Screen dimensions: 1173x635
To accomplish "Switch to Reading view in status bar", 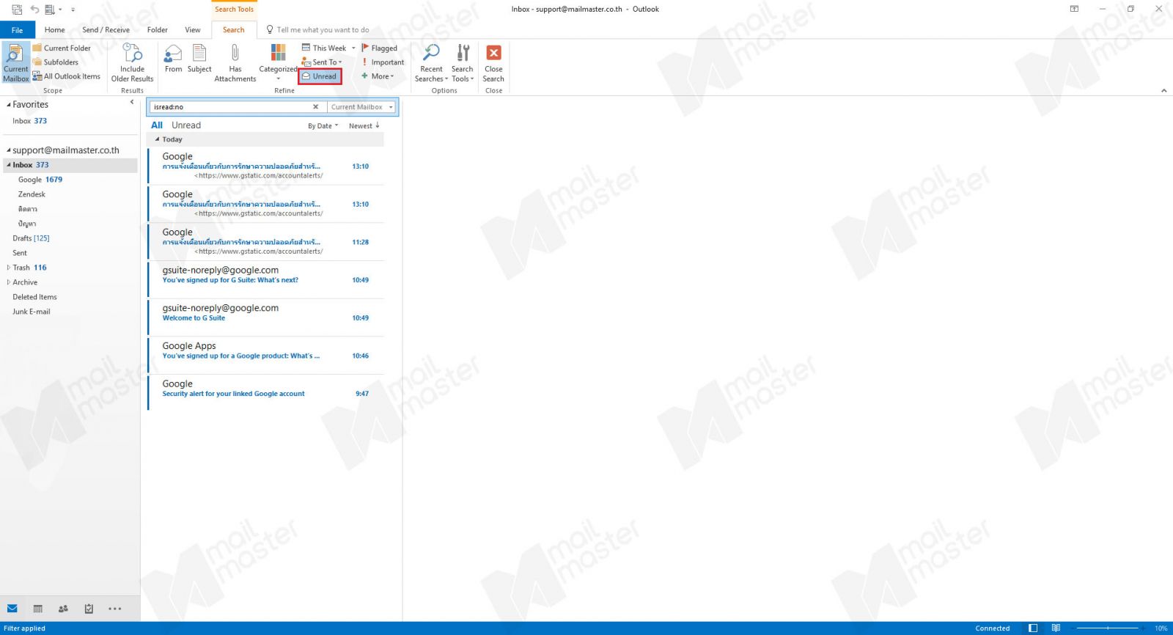I will (x=1056, y=628).
